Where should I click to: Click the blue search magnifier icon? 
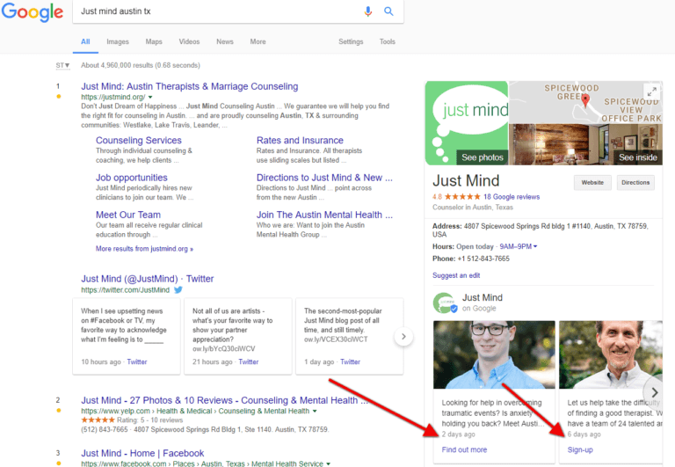pos(388,11)
